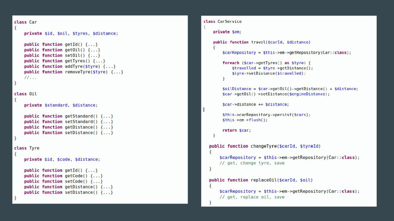This screenshot has width=394, height=221.
Task: Click the "class Oil" declaration line
Action: click(25, 94)
